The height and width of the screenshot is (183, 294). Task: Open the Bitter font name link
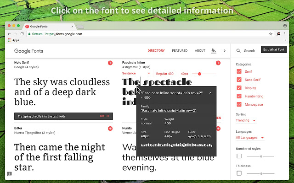click(x=18, y=128)
